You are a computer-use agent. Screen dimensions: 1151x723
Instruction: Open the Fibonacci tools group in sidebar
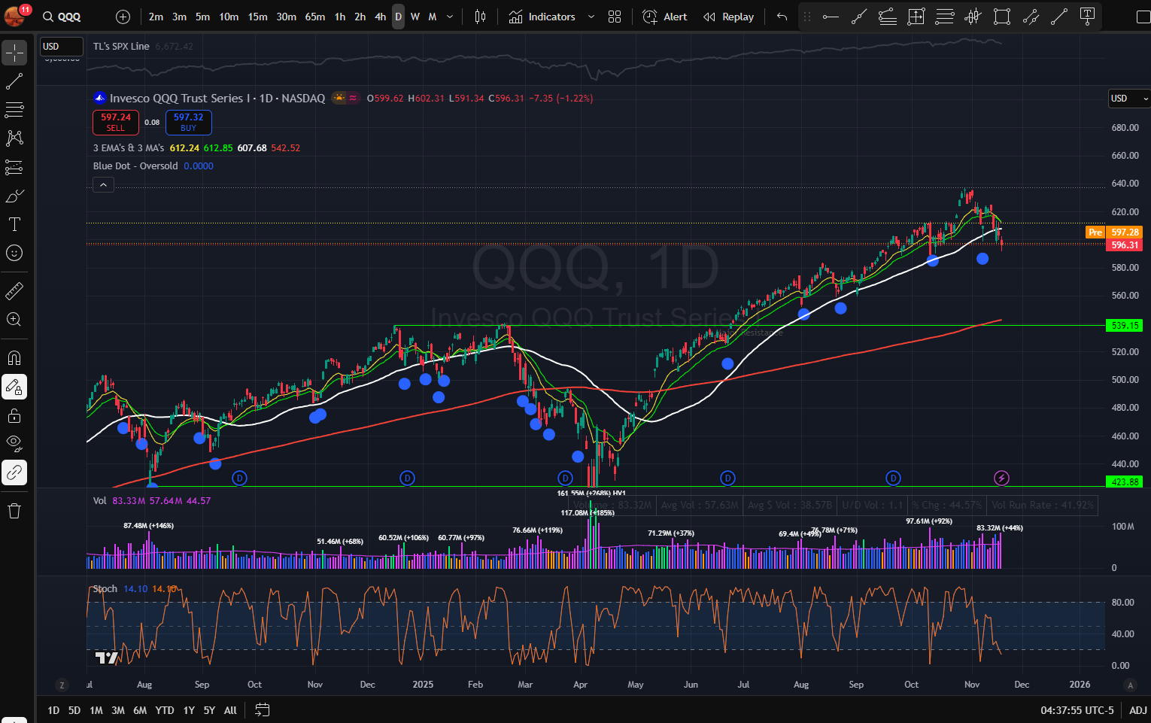tap(14, 110)
